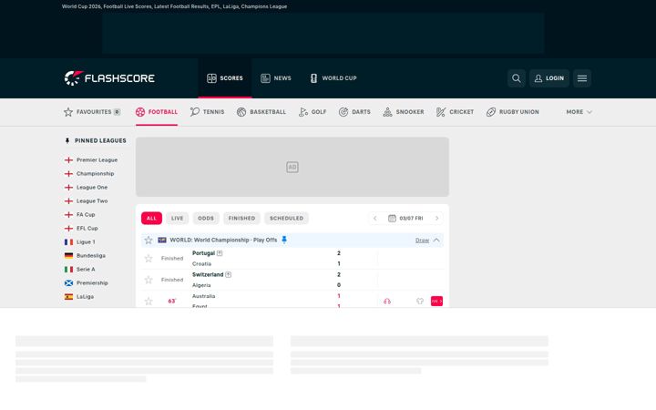
Task: Star the Australia vs Egypt match
Action: [149, 302]
